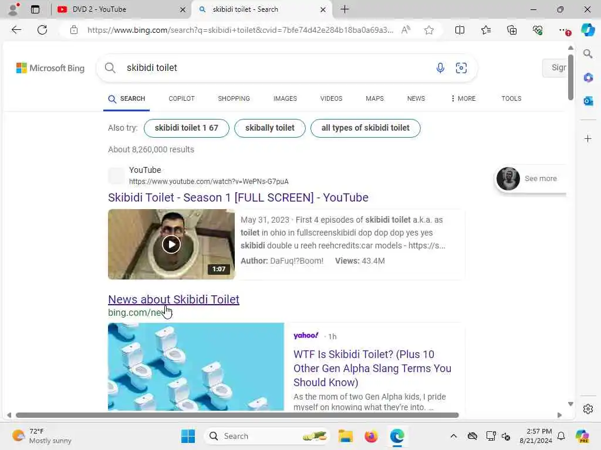The width and height of the screenshot is (601, 450).
Task: Open the Copilot sidebar icon
Action: point(588,30)
